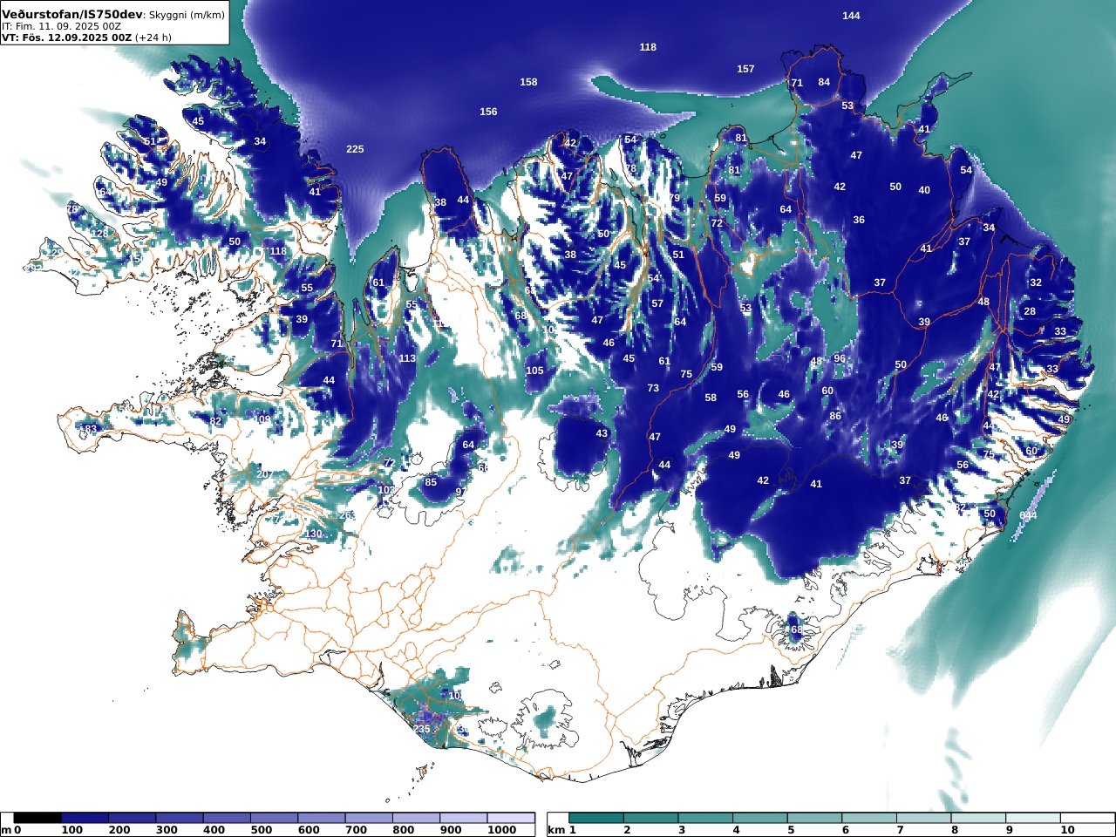Click the 100–200 m dark navy legend swatch
The height and width of the screenshot is (837, 1116).
pos(85,818)
